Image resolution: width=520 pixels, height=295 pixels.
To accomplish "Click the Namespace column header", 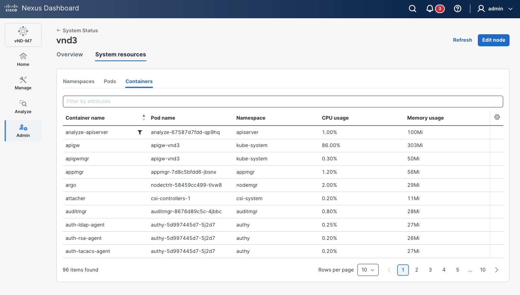I will 251,118.
